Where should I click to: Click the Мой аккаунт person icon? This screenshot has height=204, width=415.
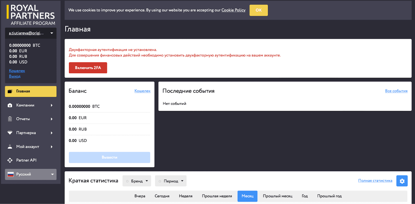click(10, 147)
